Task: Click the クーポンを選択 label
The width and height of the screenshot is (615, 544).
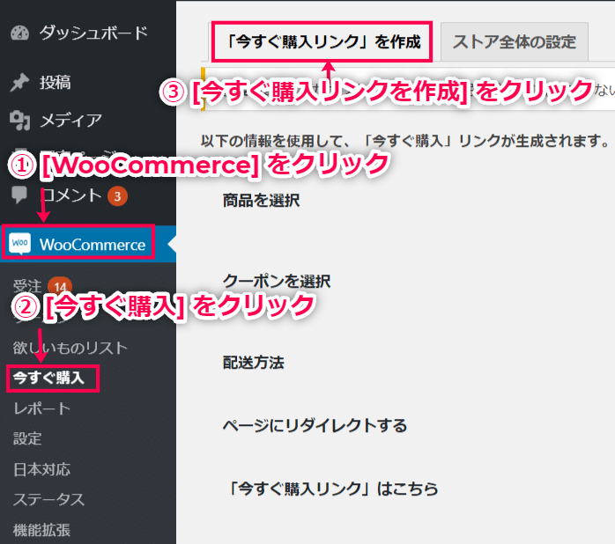Action: pyautogui.click(x=277, y=282)
